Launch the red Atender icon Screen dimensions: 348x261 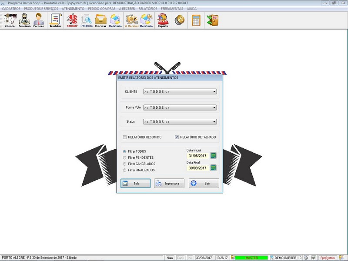coord(72,20)
